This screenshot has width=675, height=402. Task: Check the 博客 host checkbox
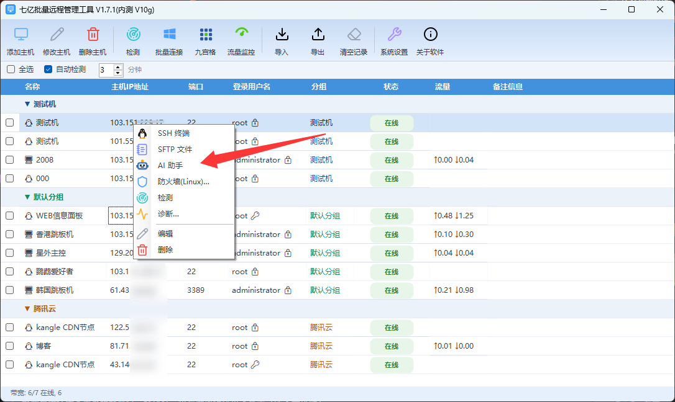(x=9, y=346)
